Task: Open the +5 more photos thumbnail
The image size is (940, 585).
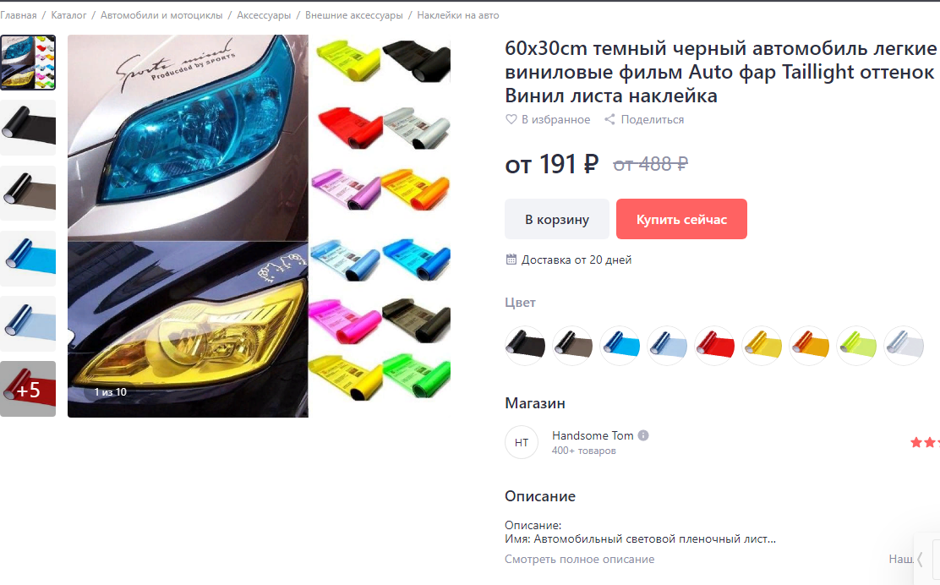Action: [x=28, y=389]
